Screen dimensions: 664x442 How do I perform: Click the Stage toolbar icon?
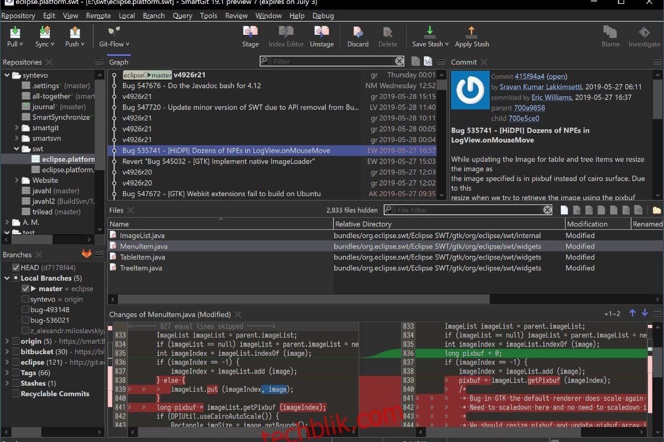(250, 32)
